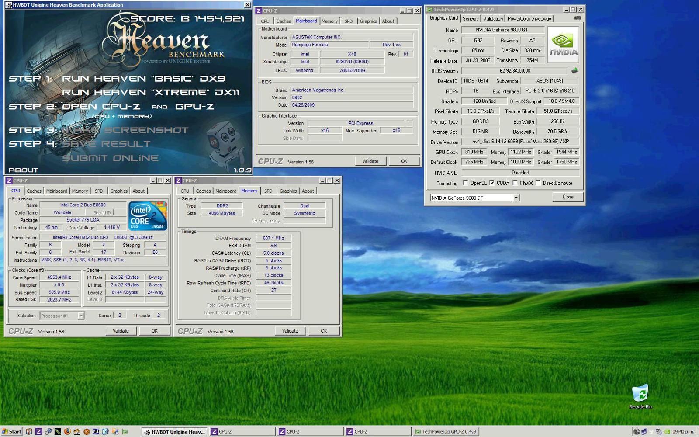
Task: Click the Intel Core 2 Duo logo badge
Action: coord(148,215)
